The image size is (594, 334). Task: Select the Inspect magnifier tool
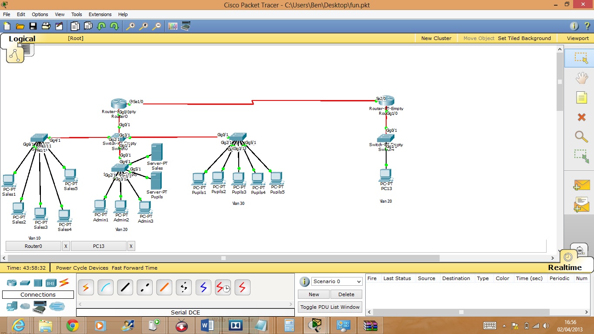(581, 137)
